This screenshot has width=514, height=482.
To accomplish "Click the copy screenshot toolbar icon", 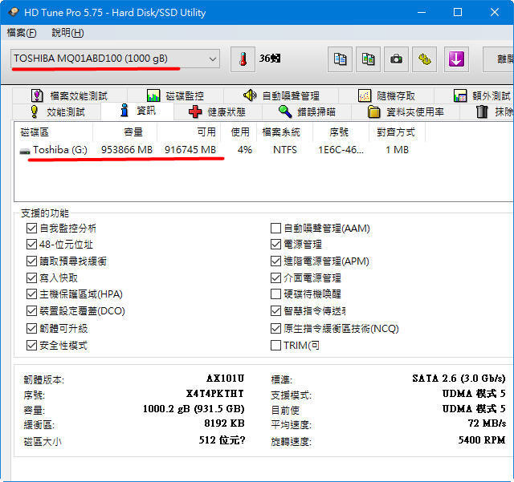I will click(368, 59).
